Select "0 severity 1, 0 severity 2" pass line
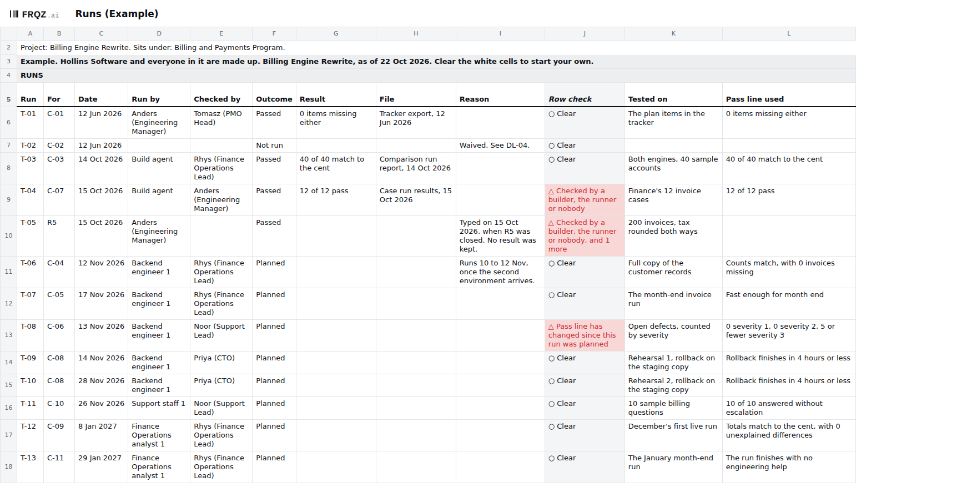Screen dimensions: 967x492 coord(789,335)
